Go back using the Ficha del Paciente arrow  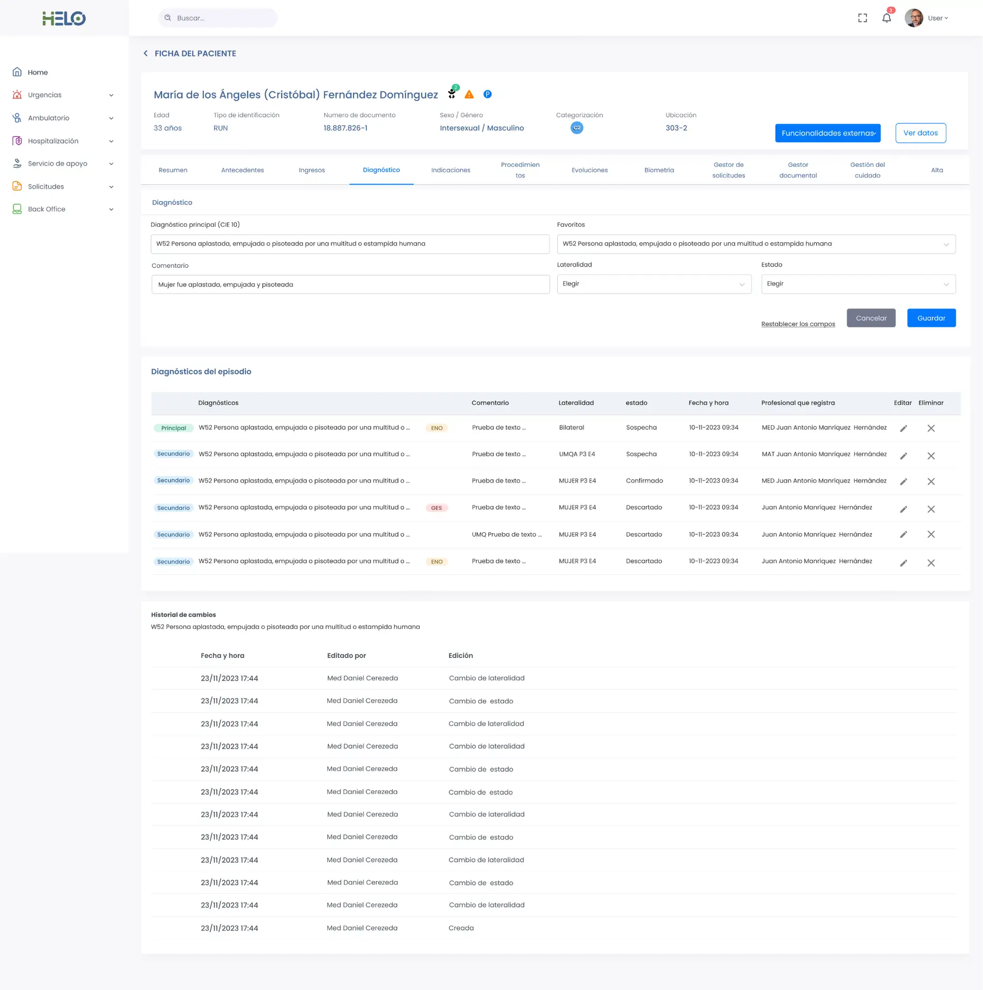coord(146,54)
